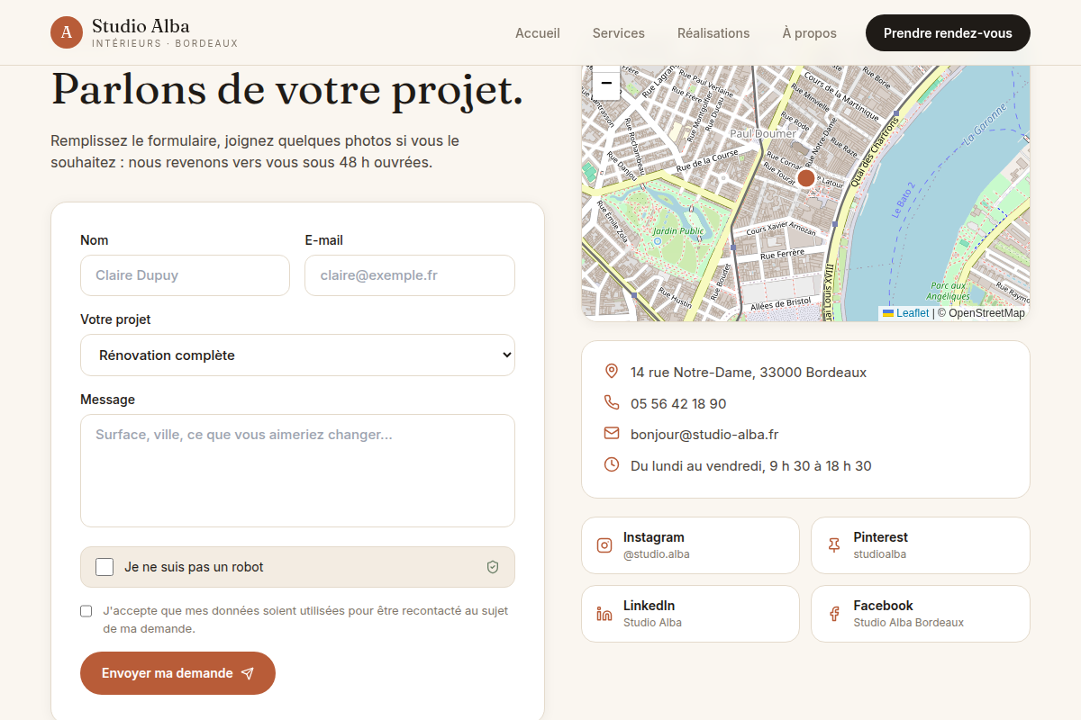Click the Studio Alba round logo
This screenshot has width=1081, height=720.
coord(67,32)
